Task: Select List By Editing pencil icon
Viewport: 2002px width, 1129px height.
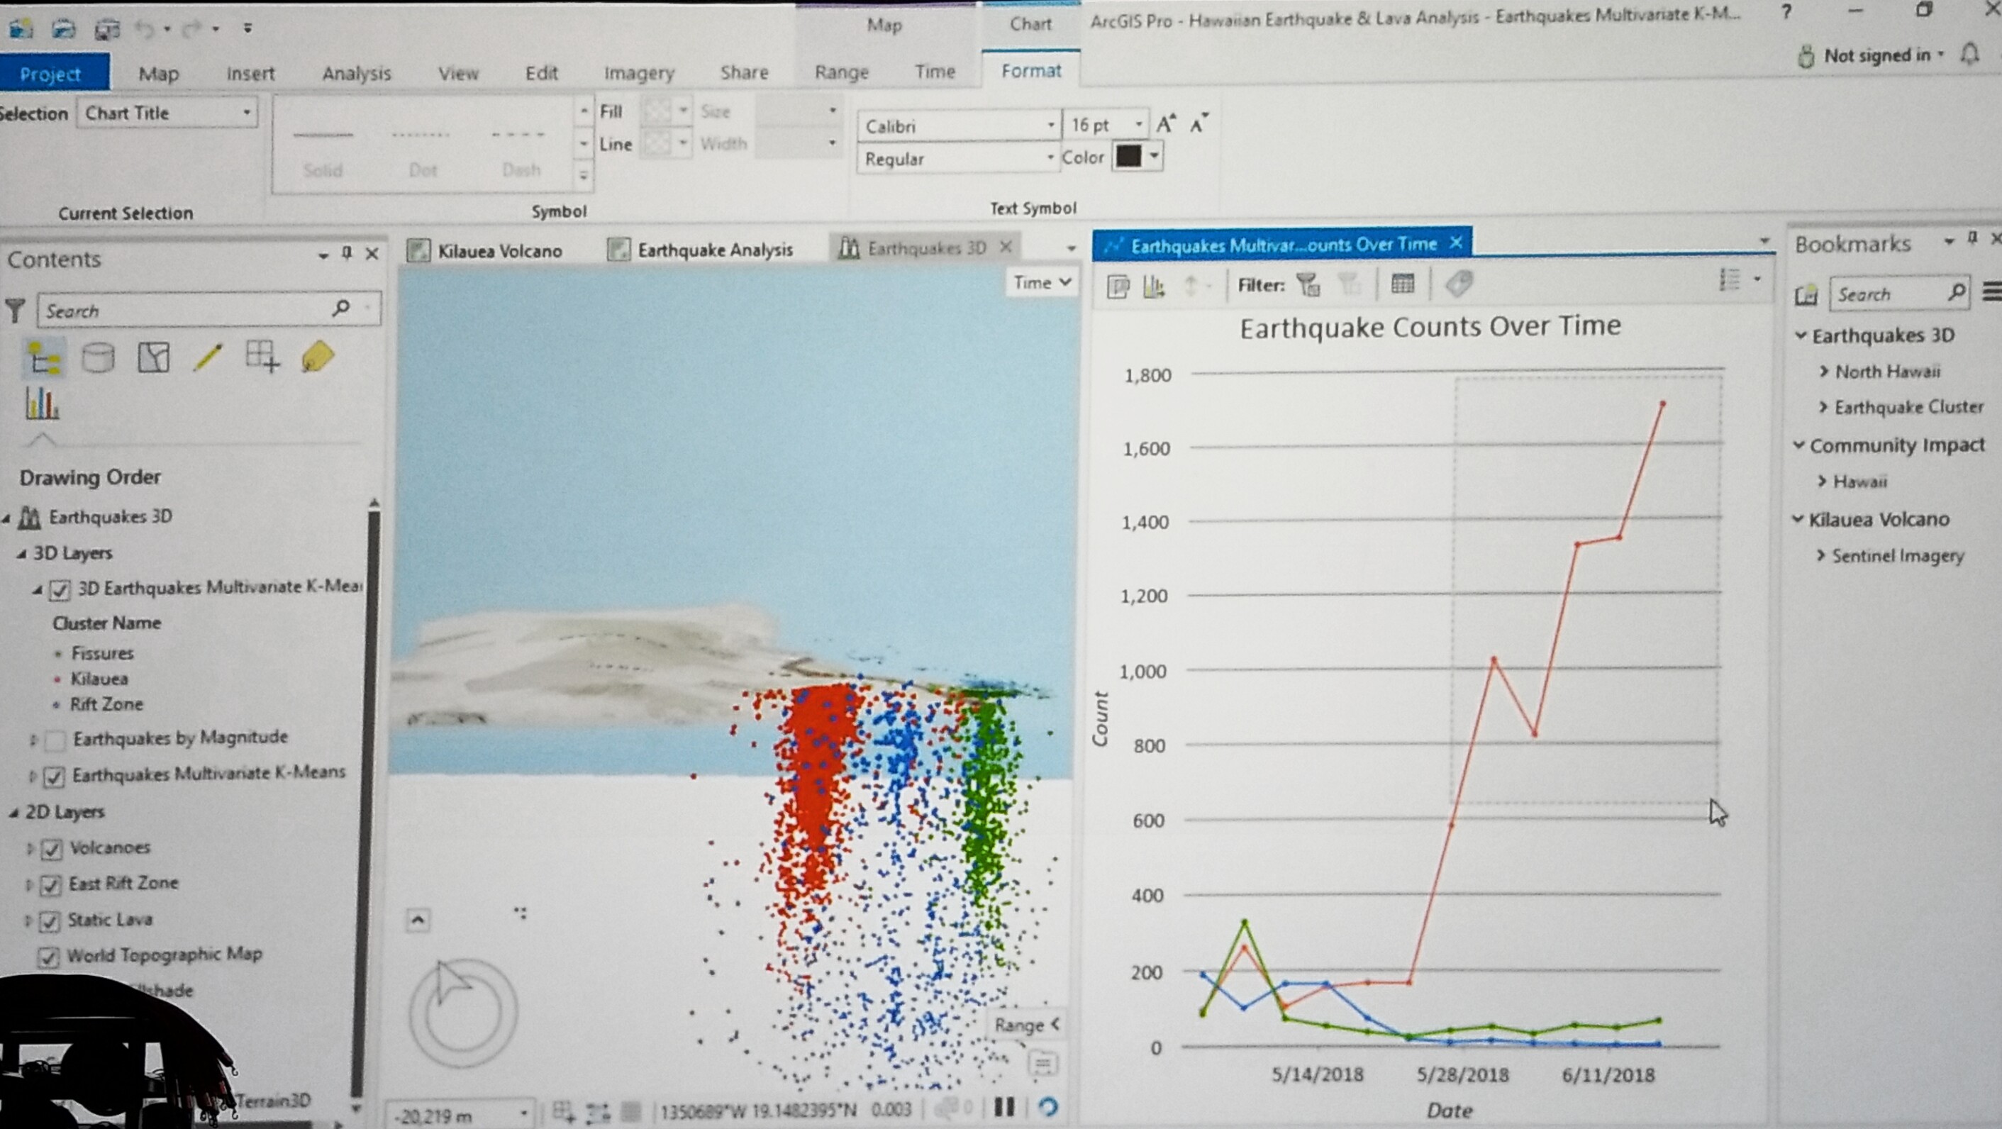Action: pyautogui.click(x=208, y=357)
